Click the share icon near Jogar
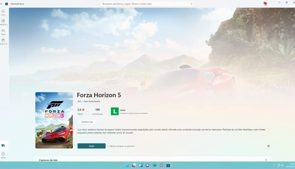This screenshot has height=169, width=295. pos(269,146)
